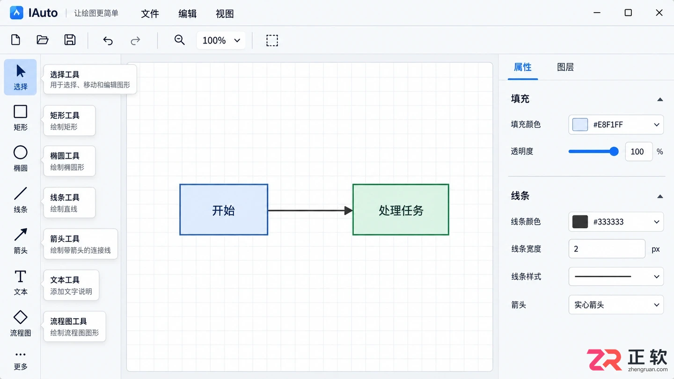Open the 箭头 实心箭头 dropdown

point(616,305)
